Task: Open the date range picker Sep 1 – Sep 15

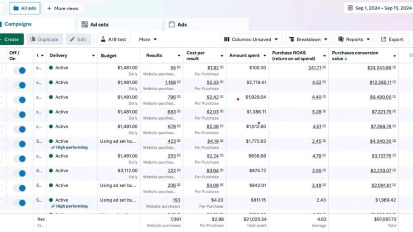Action: point(379,8)
